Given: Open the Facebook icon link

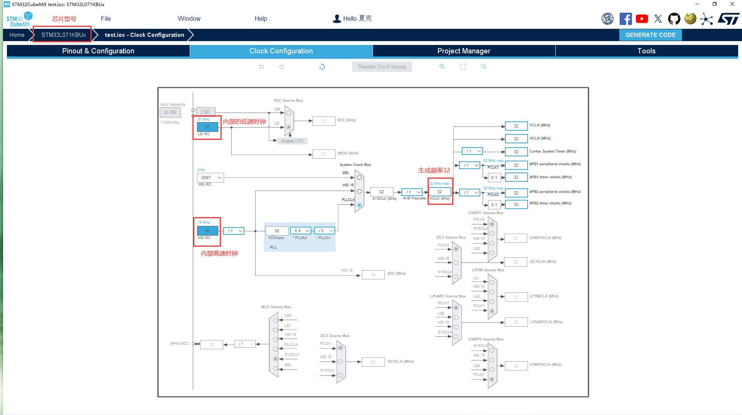Looking at the screenshot, I should pyautogui.click(x=625, y=18).
